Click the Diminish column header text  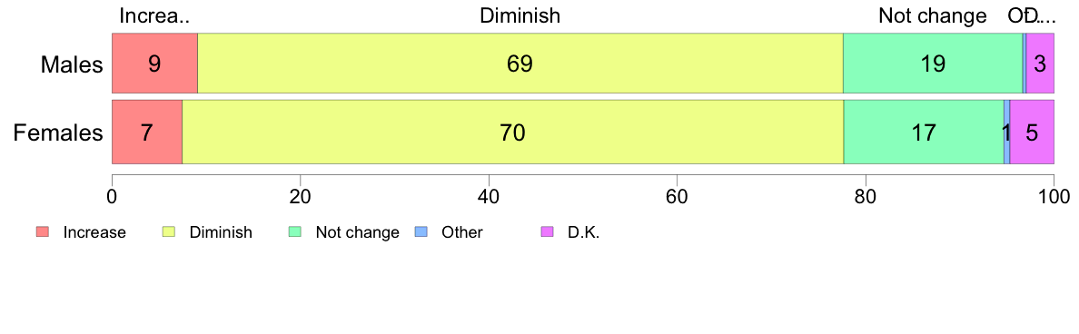click(520, 15)
